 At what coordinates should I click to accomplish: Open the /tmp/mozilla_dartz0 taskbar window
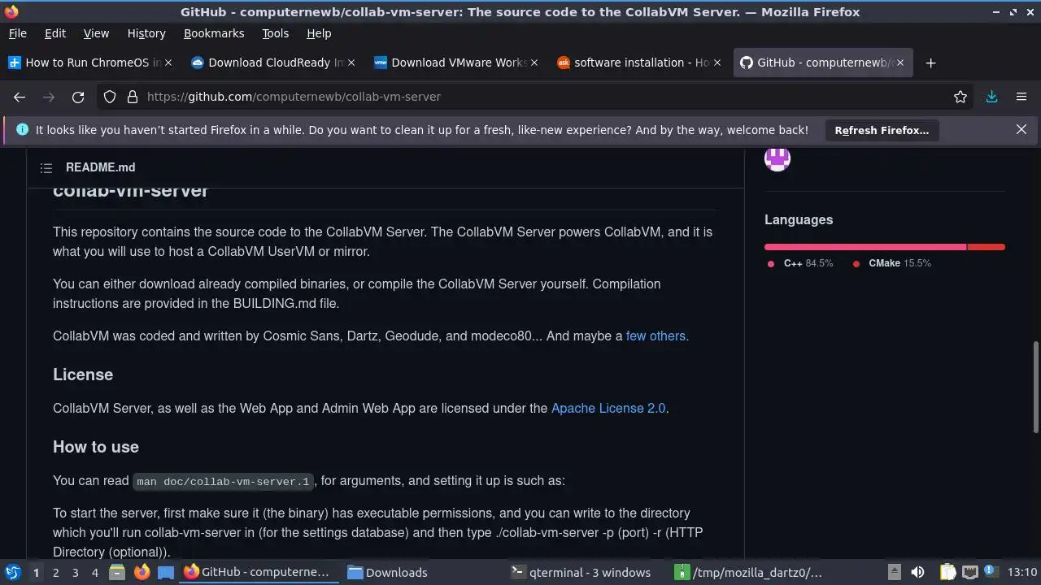(749, 572)
